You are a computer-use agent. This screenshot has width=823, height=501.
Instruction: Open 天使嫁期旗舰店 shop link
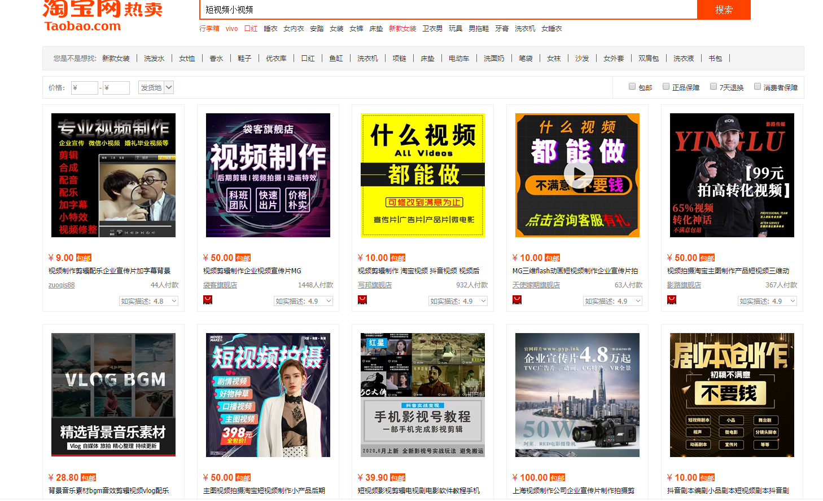tap(536, 285)
